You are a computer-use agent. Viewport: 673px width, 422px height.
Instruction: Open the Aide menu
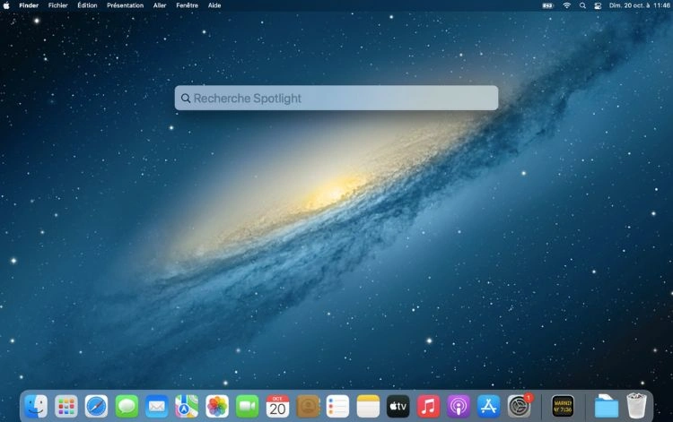[214, 5]
